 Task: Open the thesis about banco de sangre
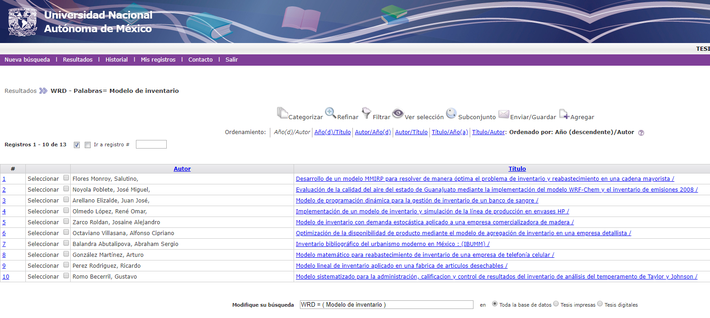click(417, 200)
